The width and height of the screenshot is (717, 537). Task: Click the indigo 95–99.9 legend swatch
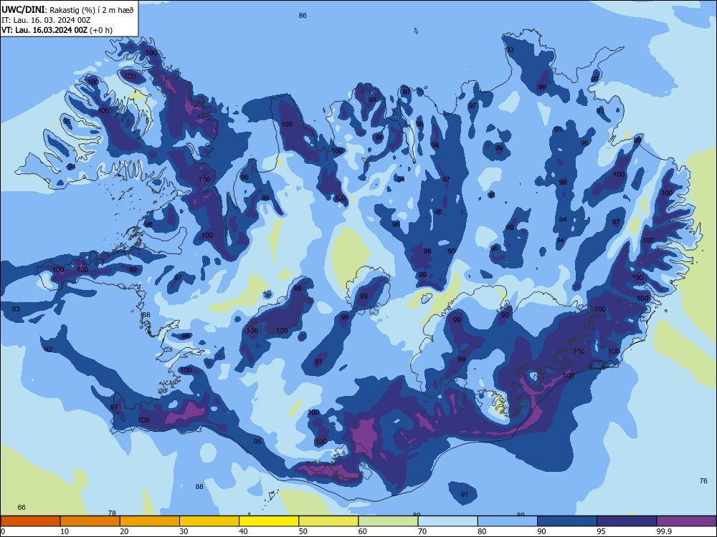(627, 521)
